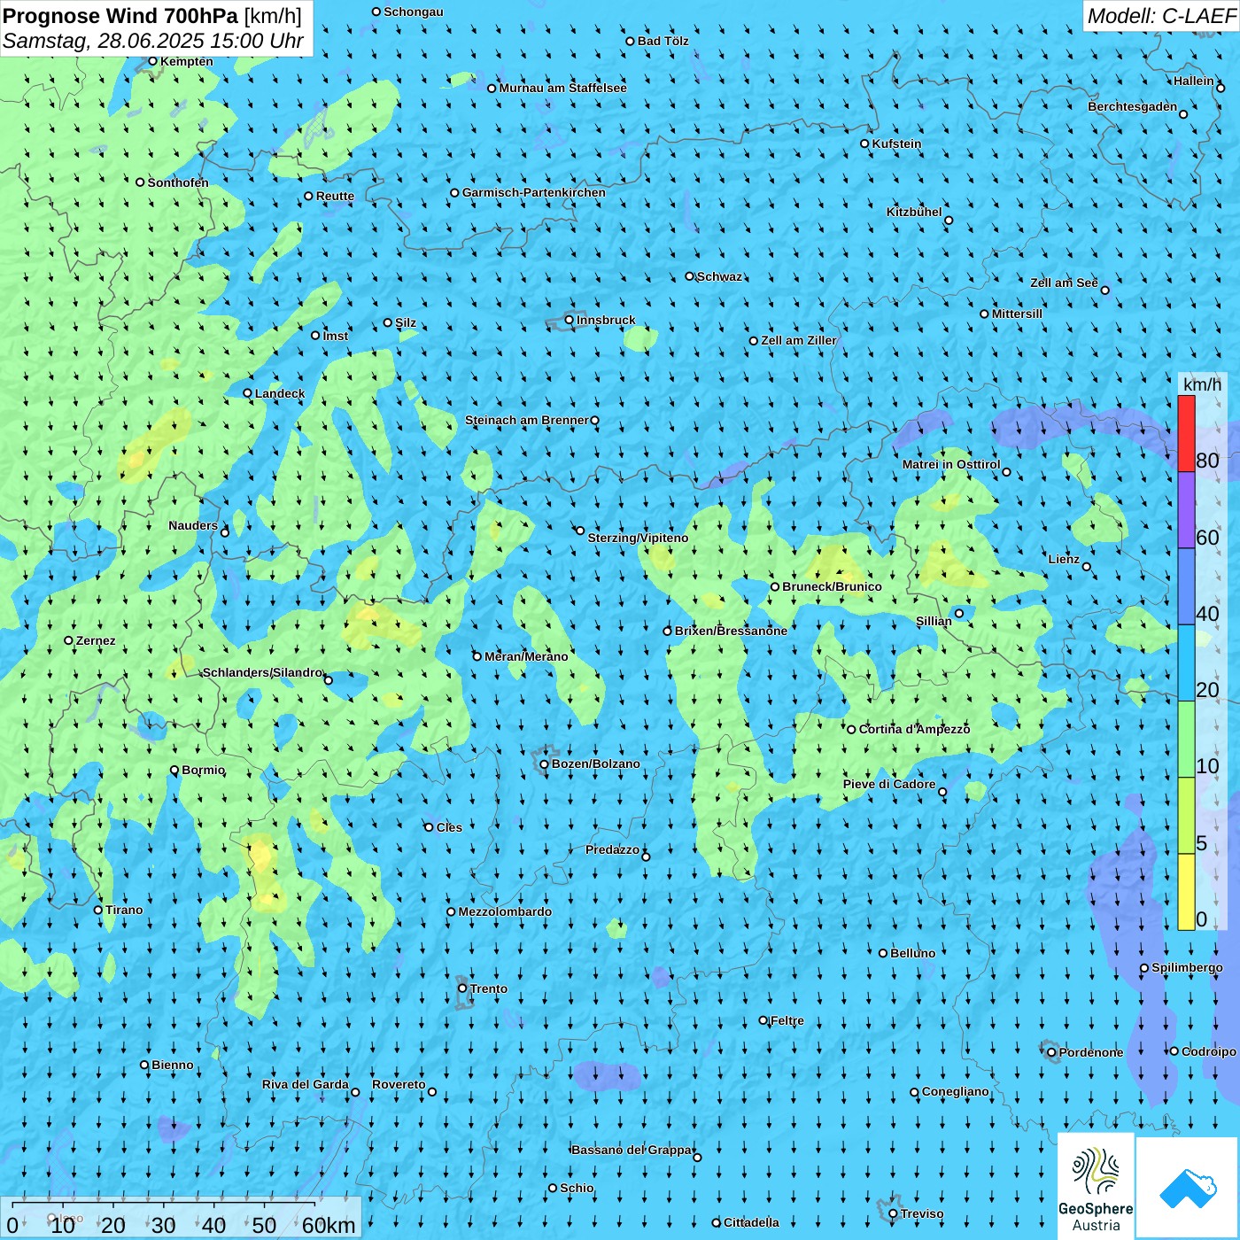Click the Landeck town label
This screenshot has height=1240, width=1240.
pyautogui.click(x=280, y=393)
